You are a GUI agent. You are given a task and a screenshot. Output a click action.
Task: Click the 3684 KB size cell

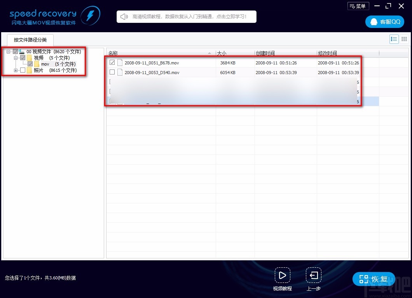227,63
